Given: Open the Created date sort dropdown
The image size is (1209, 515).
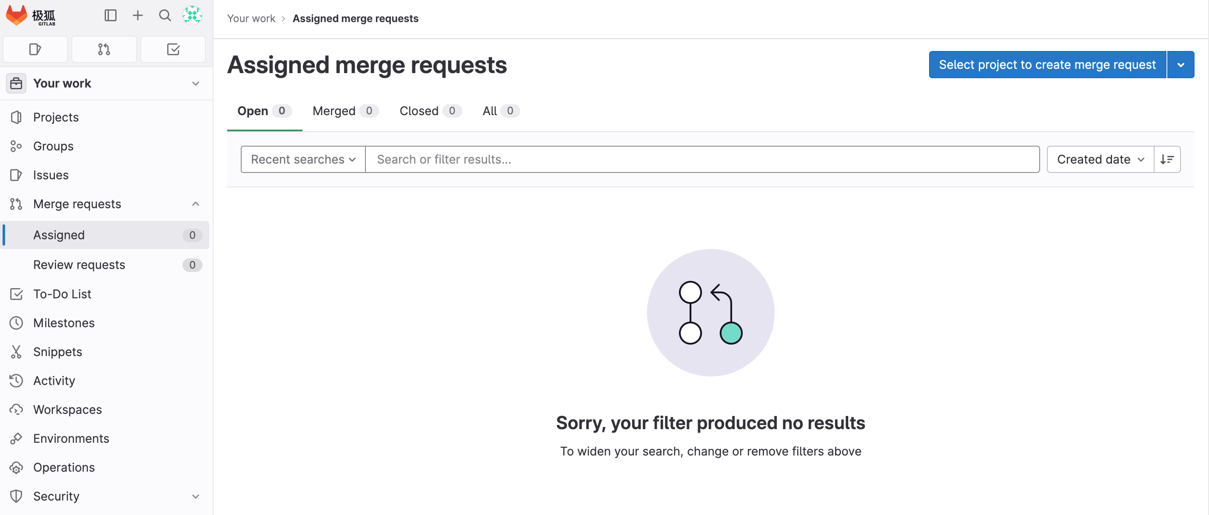Looking at the screenshot, I should (x=1100, y=159).
